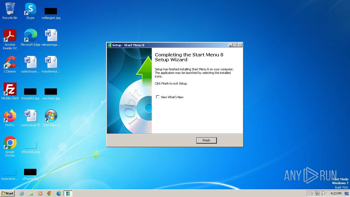
Task: Launch Skype from the desktop shortcut
Action: 30,11
